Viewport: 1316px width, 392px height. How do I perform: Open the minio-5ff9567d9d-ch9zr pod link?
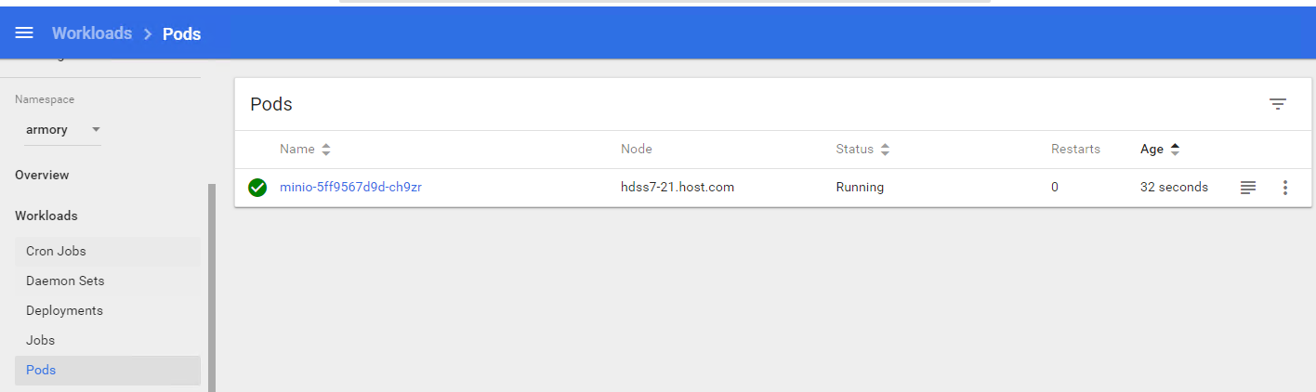350,188
